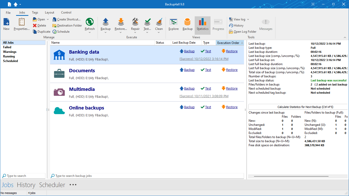The width and height of the screenshot is (349, 196).
Task: Expand the ribbon Restore dropdown arrow
Action: 121,32
